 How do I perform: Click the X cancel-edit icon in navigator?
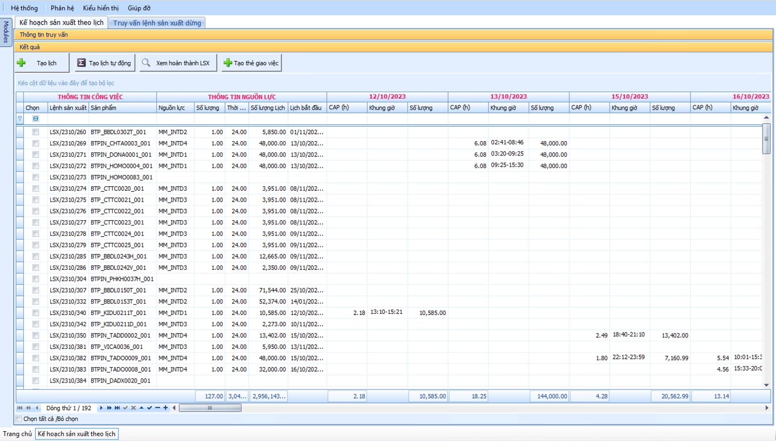pos(133,408)
